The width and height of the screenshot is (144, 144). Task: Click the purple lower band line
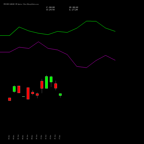click(x=58, y=50)
